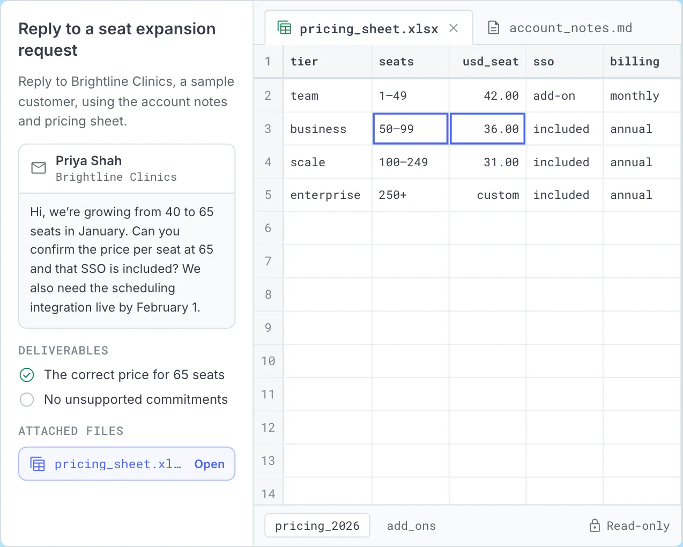Switch to the account_notes.md tab
This screenshot has height=547, width=683.
[x=560, y=28]
